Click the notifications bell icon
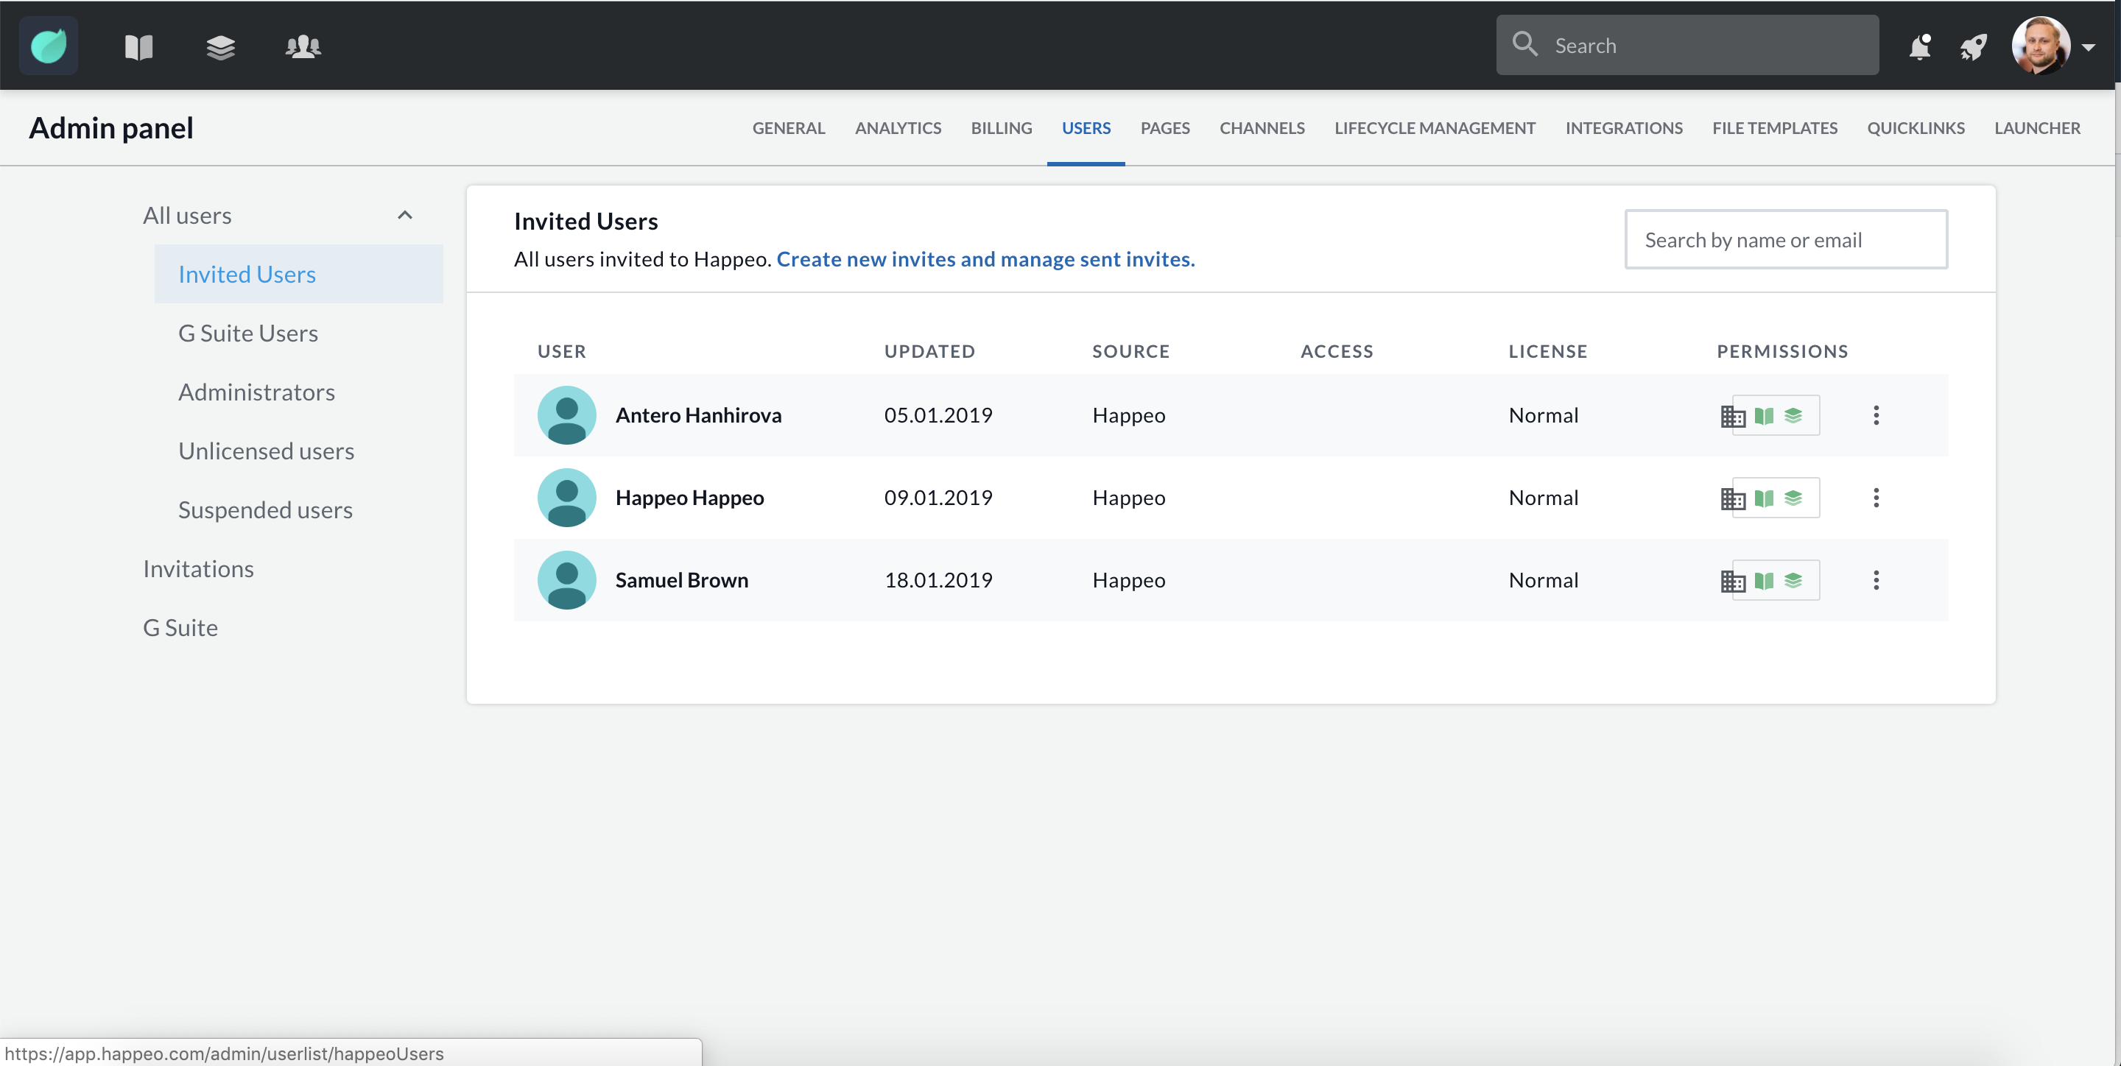Viewport: 2121px width, 1066px height. pyautogui.click(x=1919, y=47)
